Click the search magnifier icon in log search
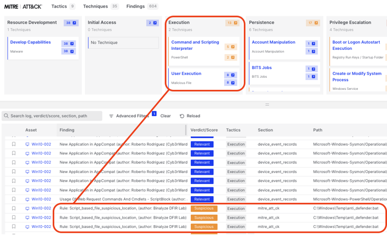The width and height of the screenshot is (387, 235). 6,116
